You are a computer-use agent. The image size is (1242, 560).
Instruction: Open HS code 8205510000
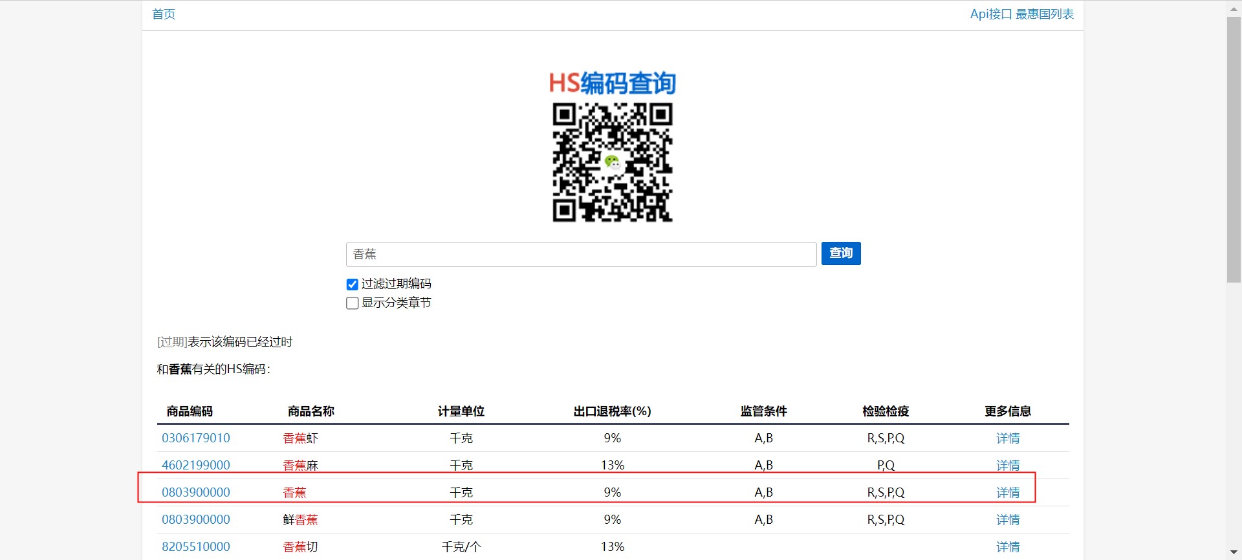[196, 547]
